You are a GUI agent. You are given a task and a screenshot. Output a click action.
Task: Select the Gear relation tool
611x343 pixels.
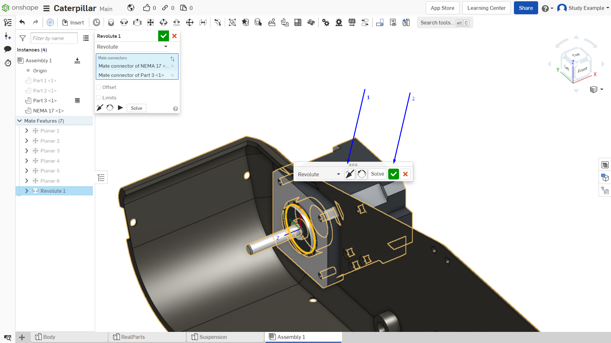pos(326,23)
